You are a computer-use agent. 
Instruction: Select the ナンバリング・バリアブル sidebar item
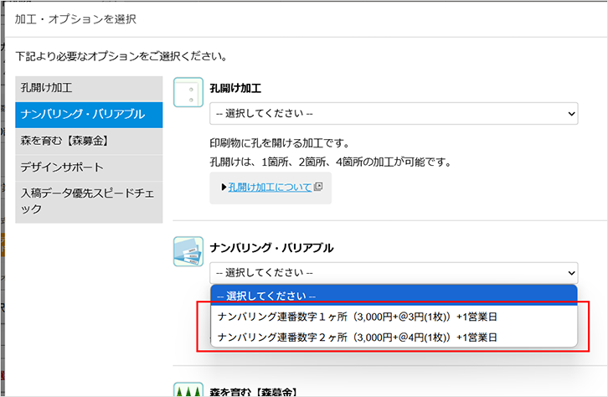pos(89,115)
